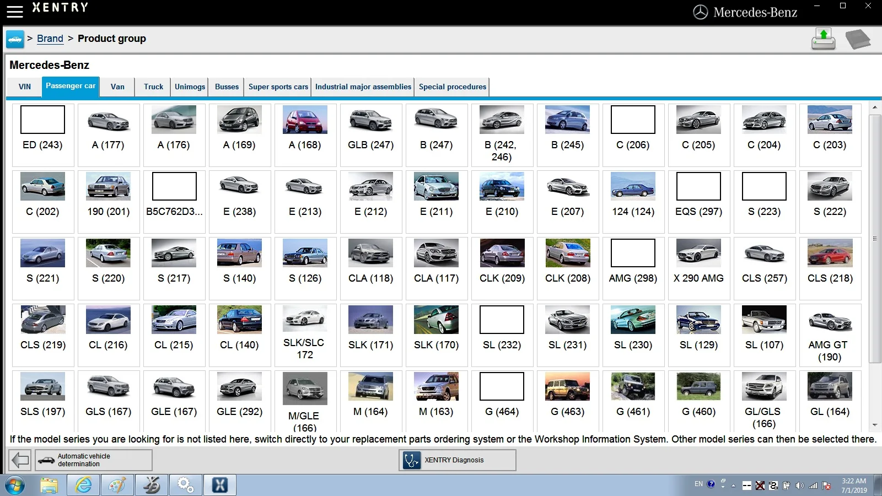The height and width of the screenshot is (496, 882).
Task: Open Internet Explorer from the taskbar
Action: pos(83,485)
